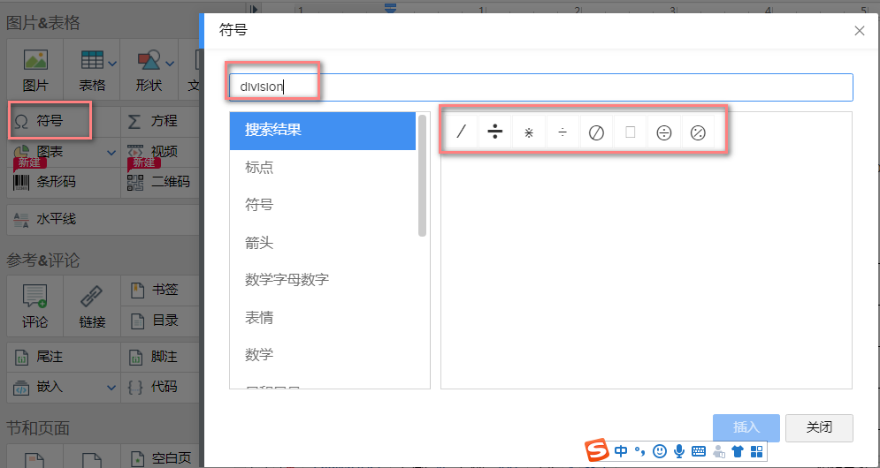Expand the 嵌入 dropdown arrow
880x468 pixels.
pos(111,388)
